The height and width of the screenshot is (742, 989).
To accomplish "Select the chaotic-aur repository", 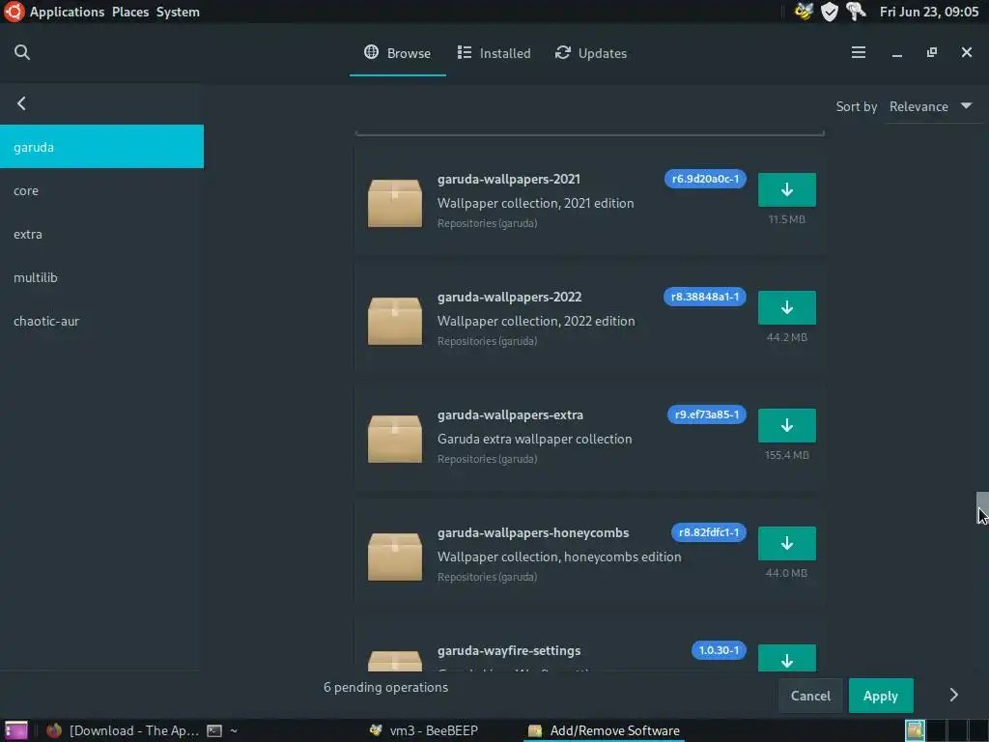I will point(101,321).
